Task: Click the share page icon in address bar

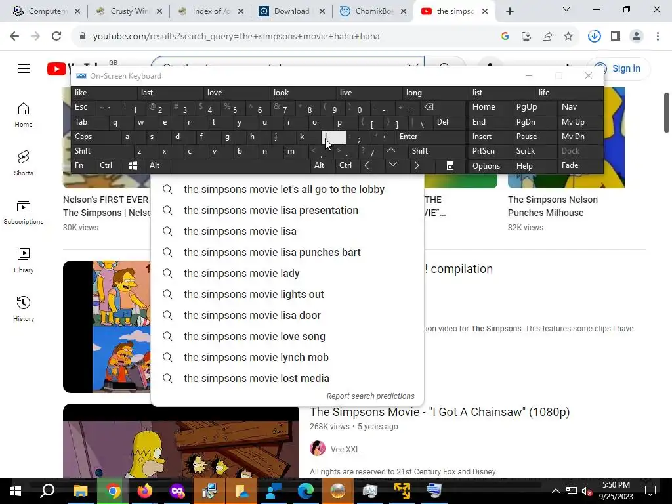Action: [x=547, y=37]
